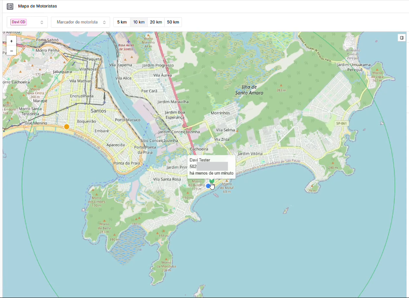409x298 pixels.
Task: Open the Davi CD selector dropdown
Action: pyautogui.click(x=27, y=22)
